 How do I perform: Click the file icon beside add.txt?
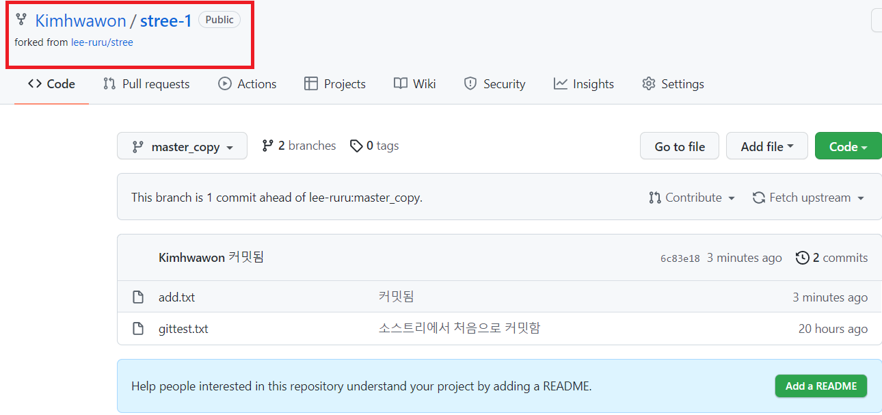click(x=138, y=297)
